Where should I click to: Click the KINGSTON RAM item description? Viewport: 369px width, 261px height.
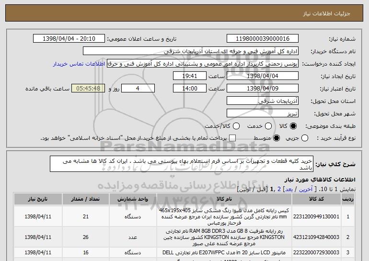[224, 237]
